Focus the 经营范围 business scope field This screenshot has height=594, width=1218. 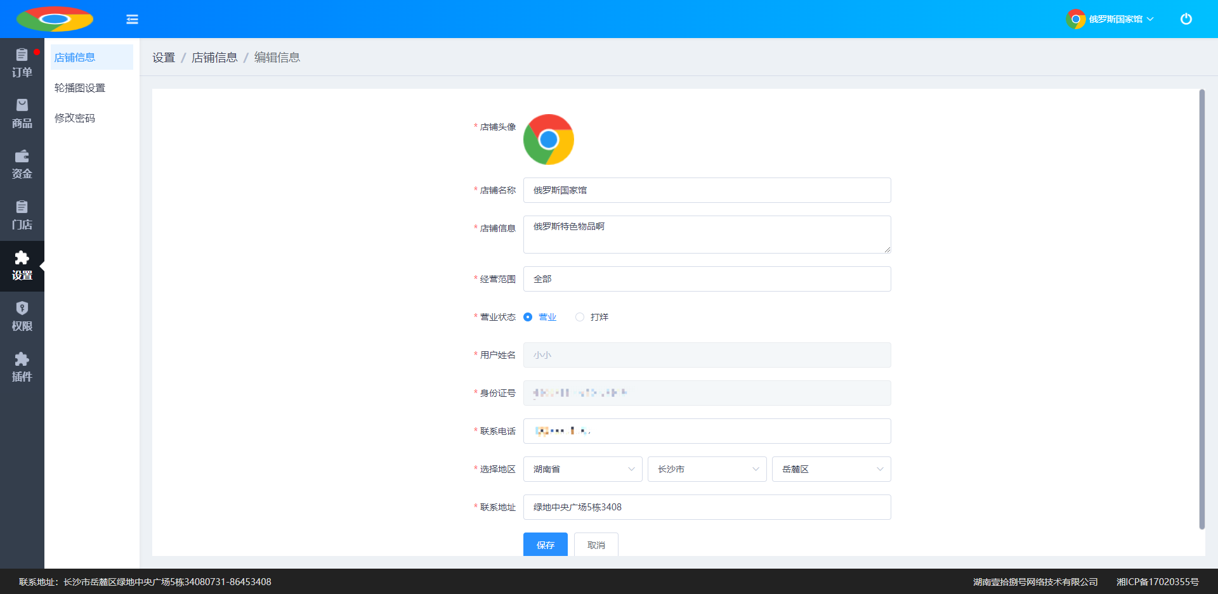[707, 279]
